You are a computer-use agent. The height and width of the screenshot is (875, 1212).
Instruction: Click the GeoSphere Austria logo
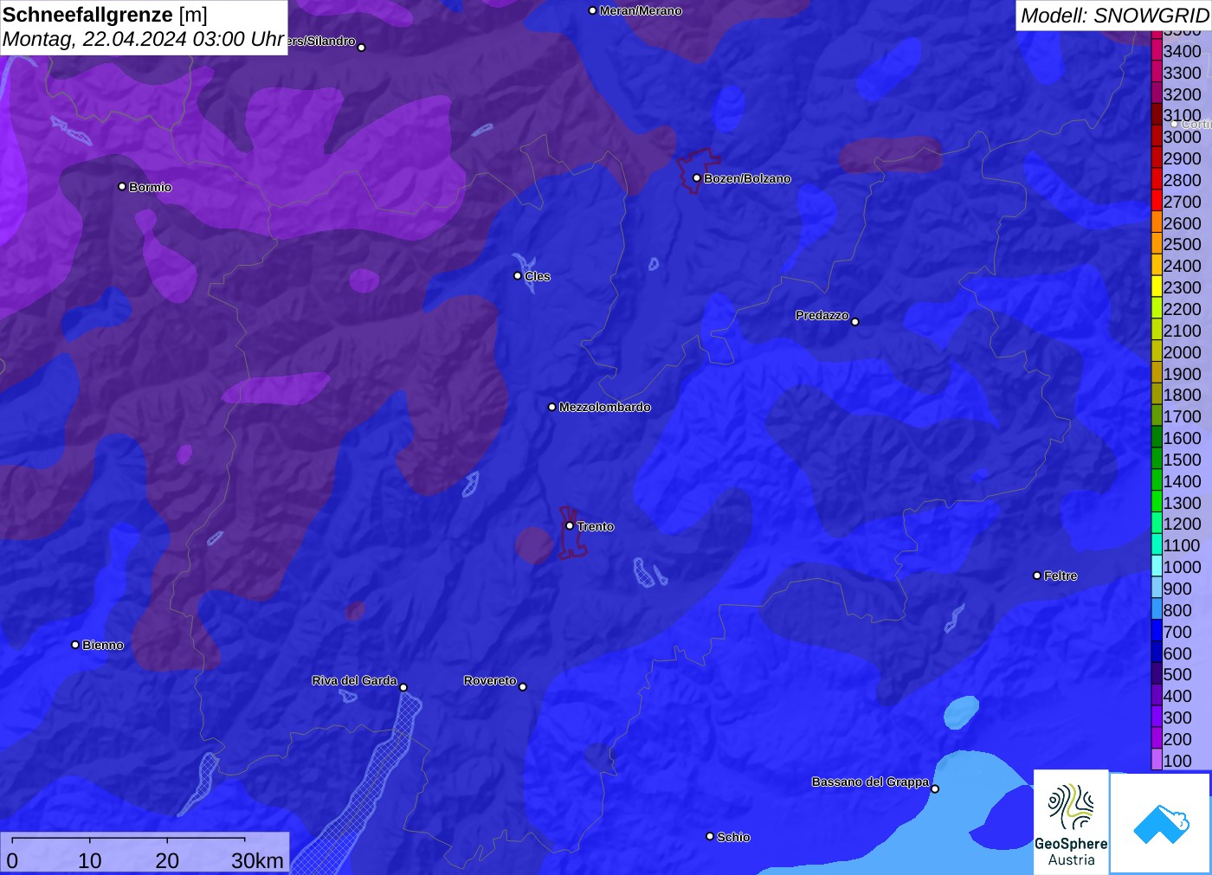click(x=1071, y=821)
